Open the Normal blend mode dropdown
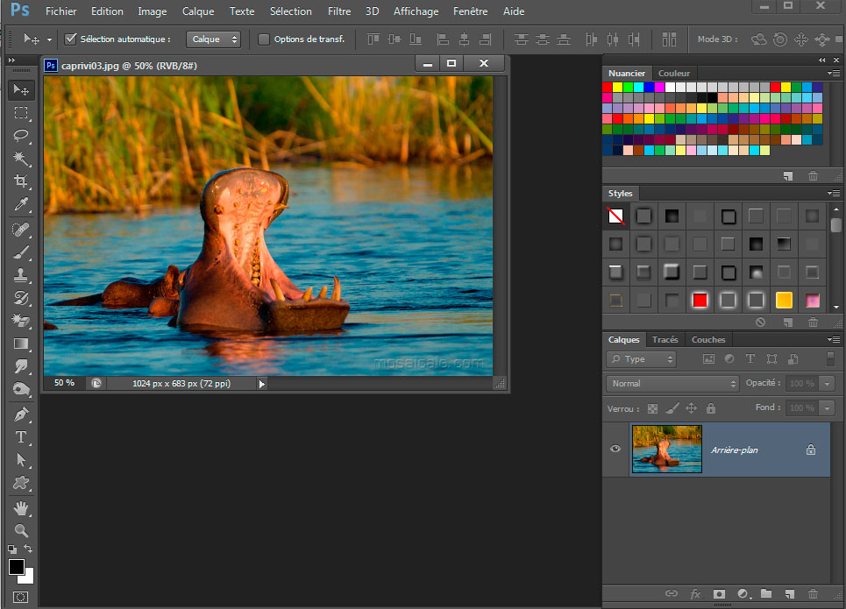This screenshot has width=846, height=609. [x=672, y=384]
